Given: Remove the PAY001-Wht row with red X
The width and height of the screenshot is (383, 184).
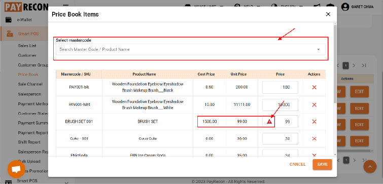Looking at the screenshot, I should click(x=314, y=105).
